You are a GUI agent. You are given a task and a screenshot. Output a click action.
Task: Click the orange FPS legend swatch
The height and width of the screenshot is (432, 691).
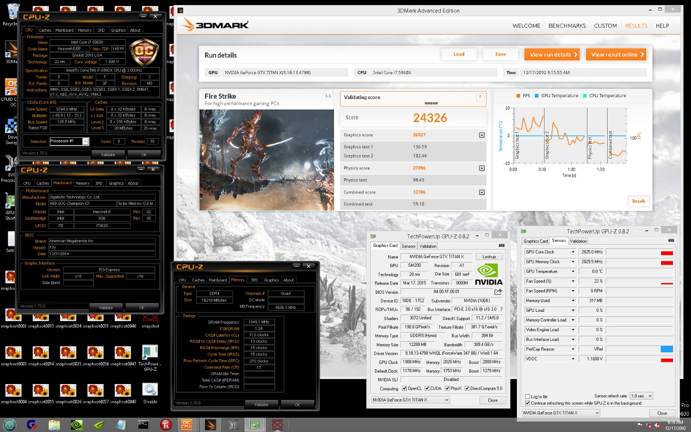click(518, 96)
